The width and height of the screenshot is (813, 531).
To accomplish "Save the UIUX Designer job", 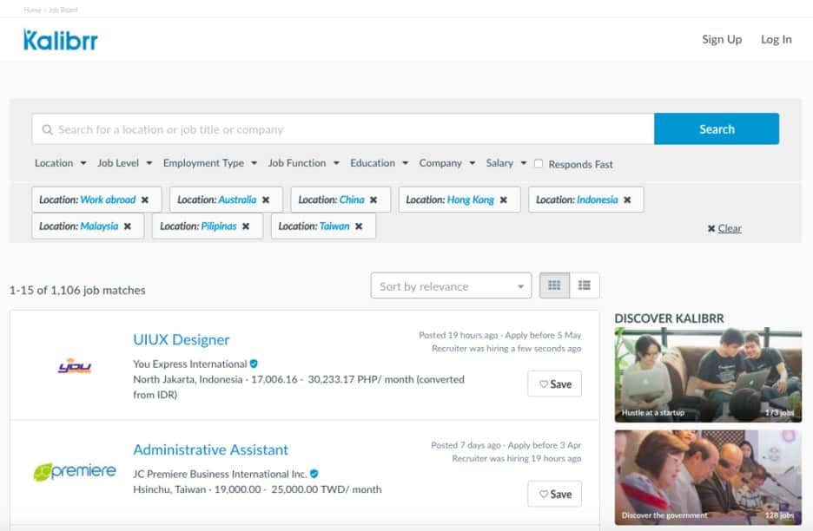I will [x=554, y=384].
